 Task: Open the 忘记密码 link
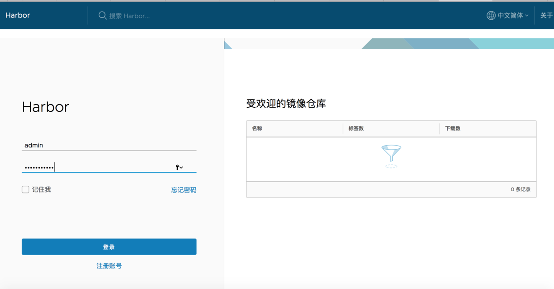(184, 190)
